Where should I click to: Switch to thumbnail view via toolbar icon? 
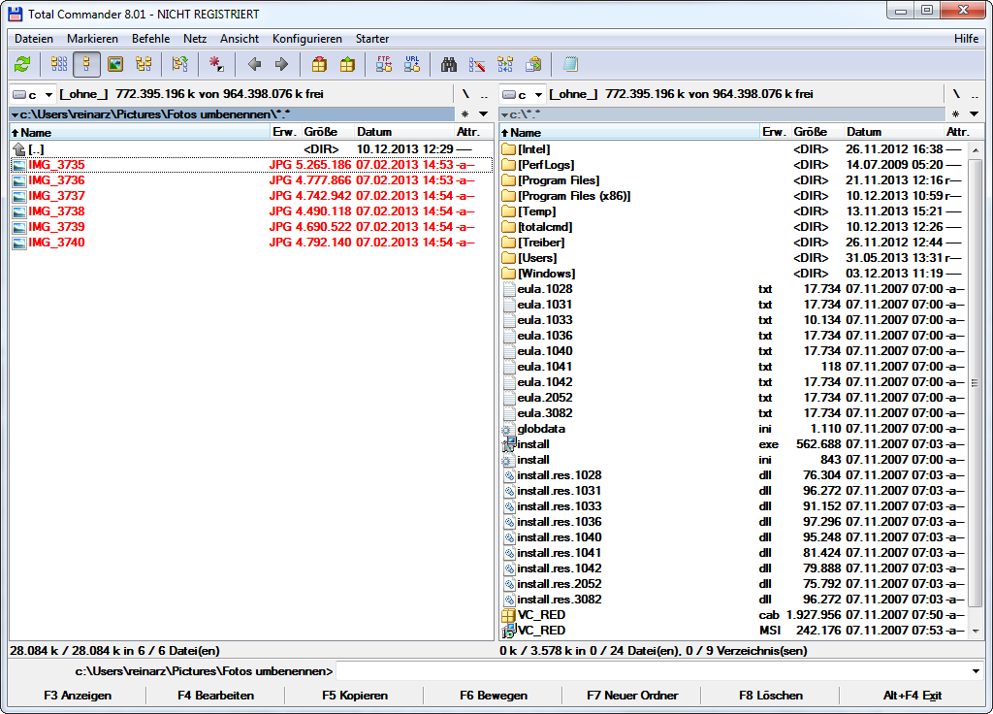(115, 65)
